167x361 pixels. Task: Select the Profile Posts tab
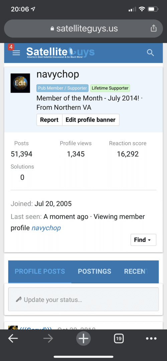[40, 271]
